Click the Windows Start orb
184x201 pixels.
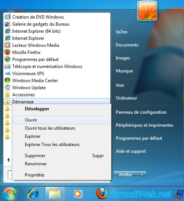10,194
